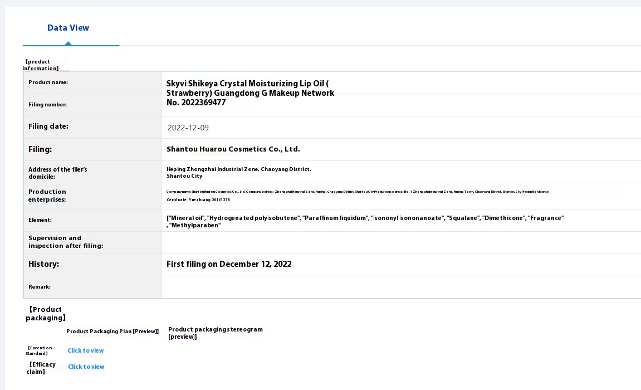Click the product information section header

(x=40, y=65)
